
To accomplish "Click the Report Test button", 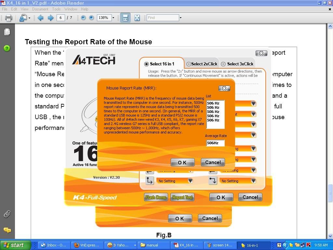I will (182, 197).
